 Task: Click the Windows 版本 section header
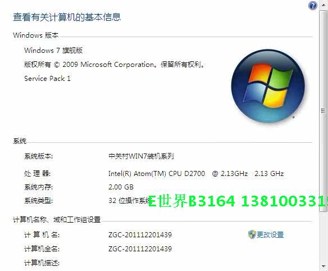coord(35,35)
